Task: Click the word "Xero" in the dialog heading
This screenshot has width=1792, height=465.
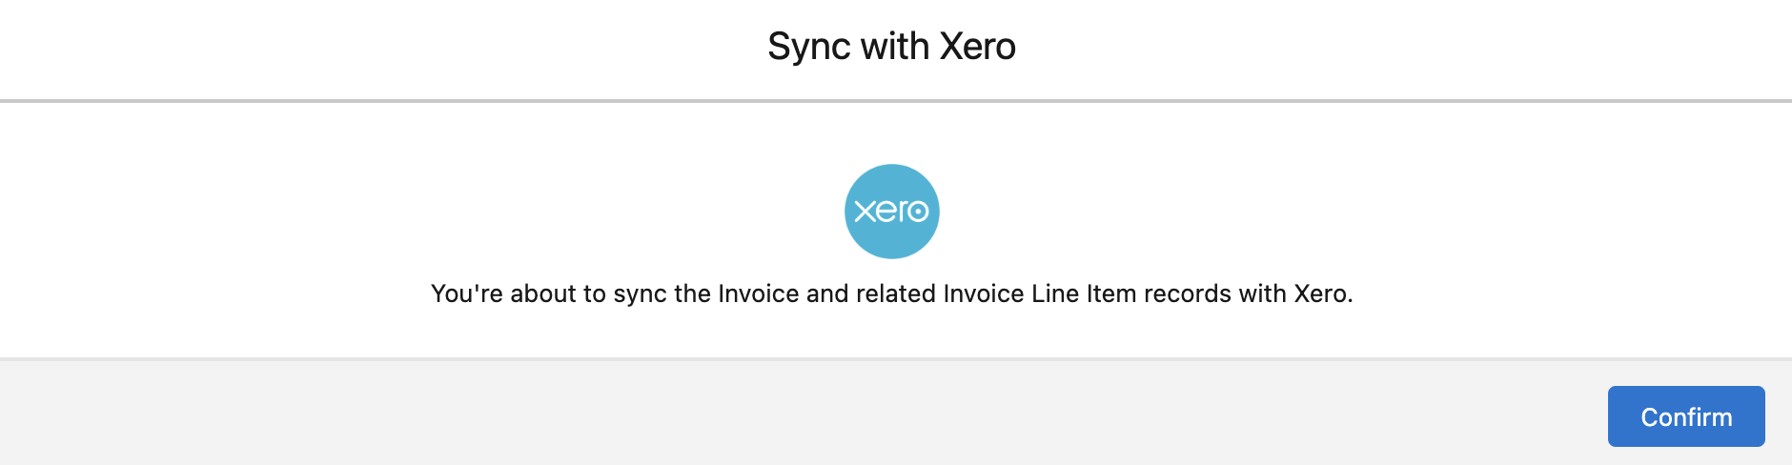Action: pyautogui.click(x=977, y=47)
